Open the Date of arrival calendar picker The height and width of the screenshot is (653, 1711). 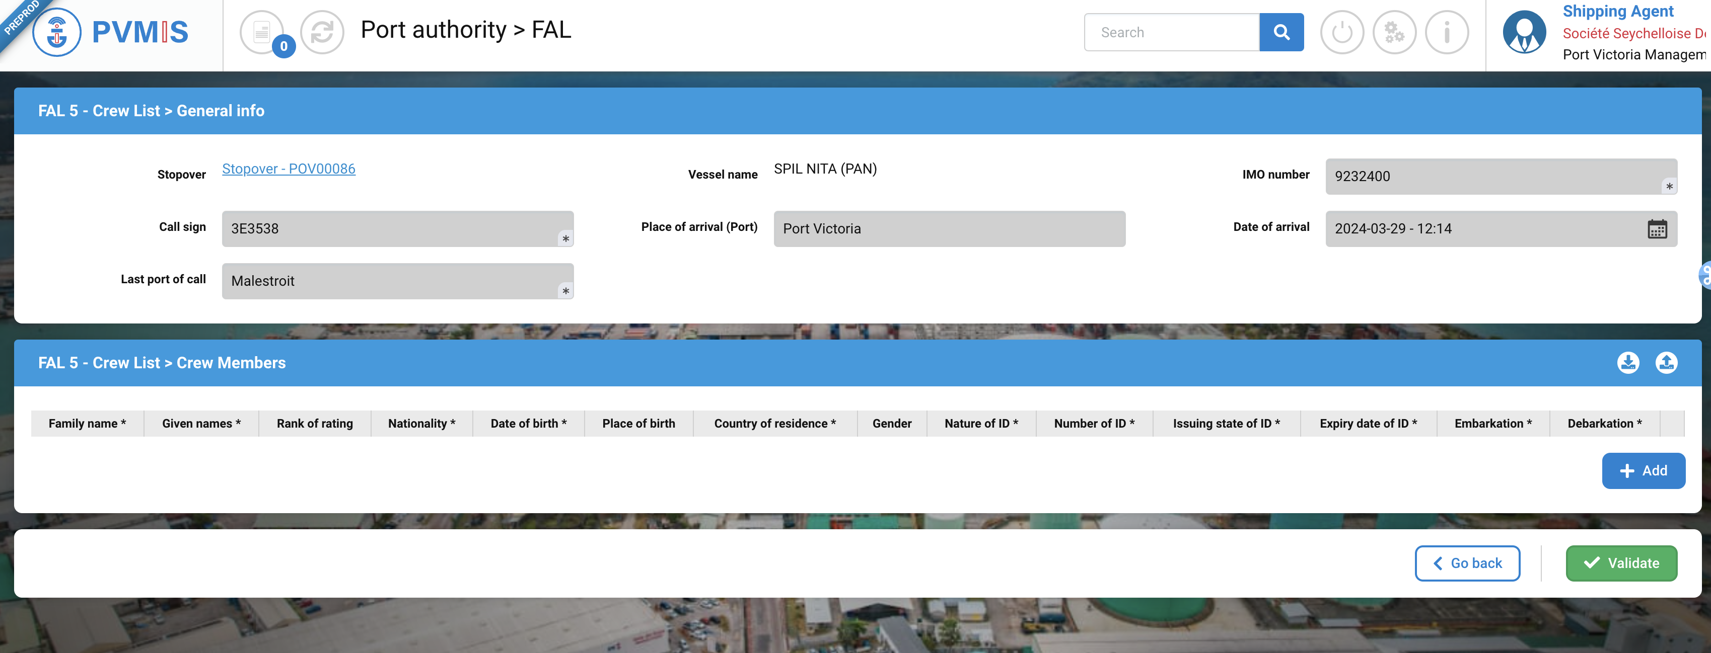tap(1657, 229)
